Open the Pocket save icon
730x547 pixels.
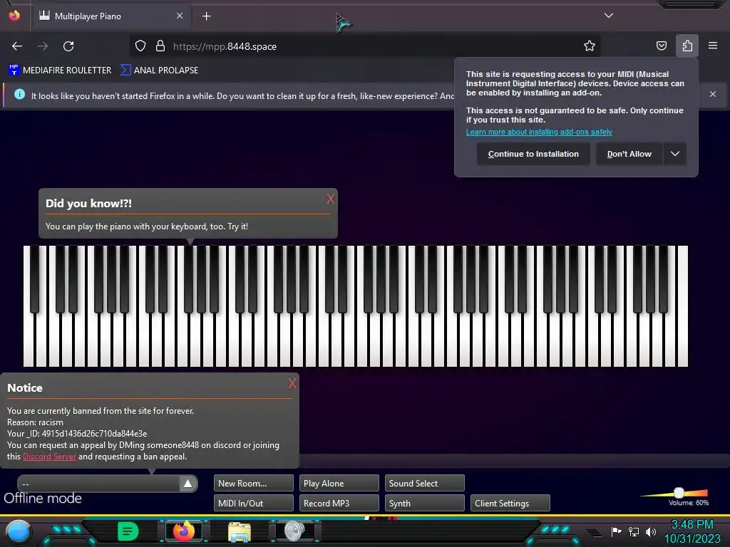click(661, 46)
